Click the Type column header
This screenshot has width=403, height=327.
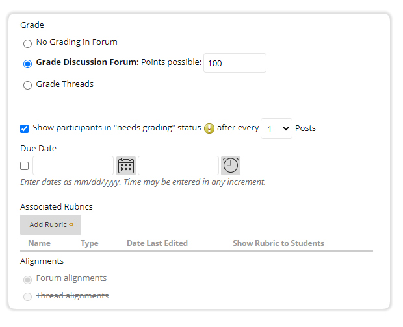[90, 243]
